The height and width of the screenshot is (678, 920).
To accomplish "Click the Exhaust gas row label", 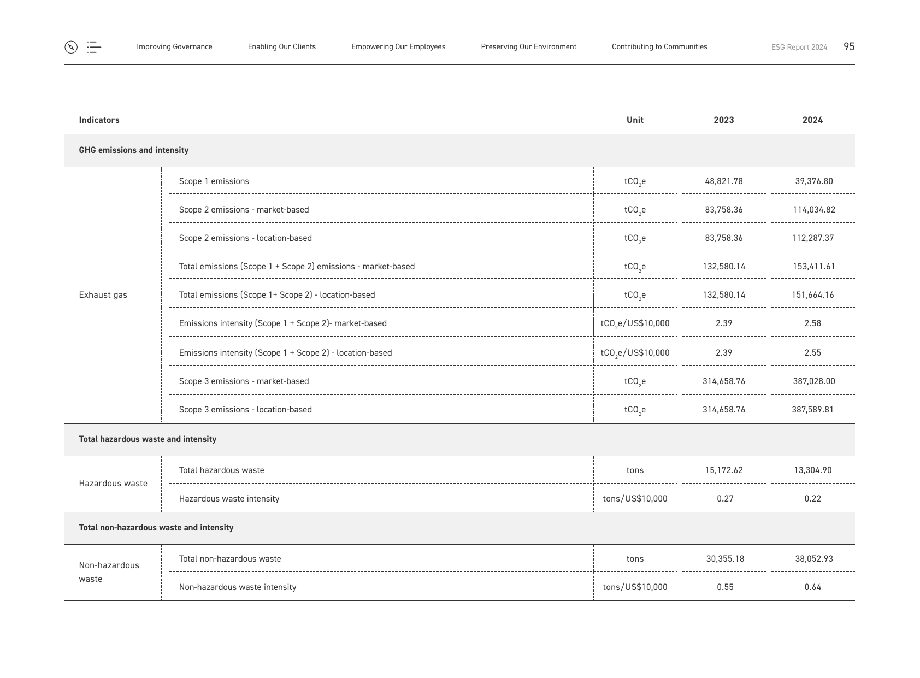I will click(x=103, y=295).
